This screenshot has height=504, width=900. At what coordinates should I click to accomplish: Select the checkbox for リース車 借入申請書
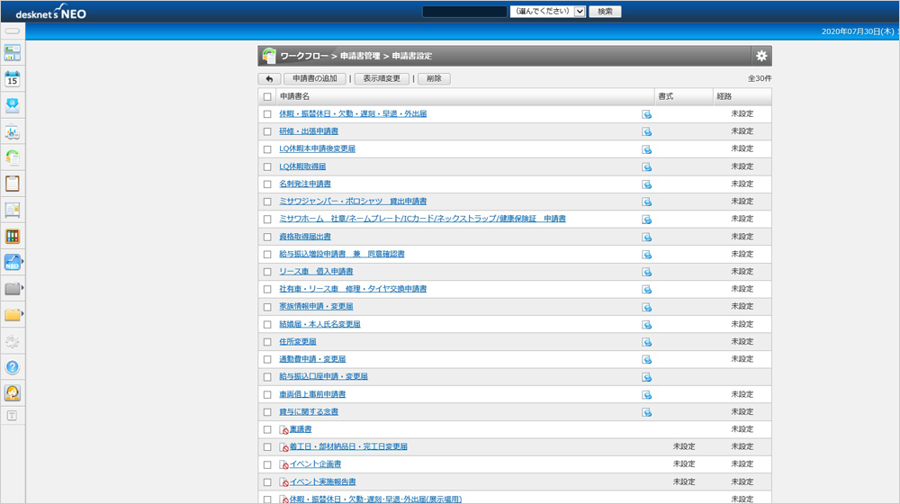pyautogui.click(x=267, y=272)
